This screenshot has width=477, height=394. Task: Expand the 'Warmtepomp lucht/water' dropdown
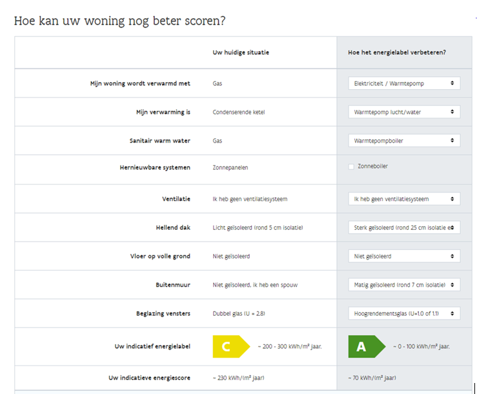coord(403,112)
